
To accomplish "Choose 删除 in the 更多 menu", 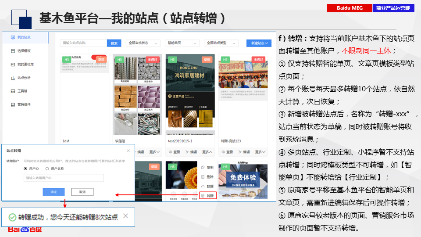I will click(x=207, y=177).
